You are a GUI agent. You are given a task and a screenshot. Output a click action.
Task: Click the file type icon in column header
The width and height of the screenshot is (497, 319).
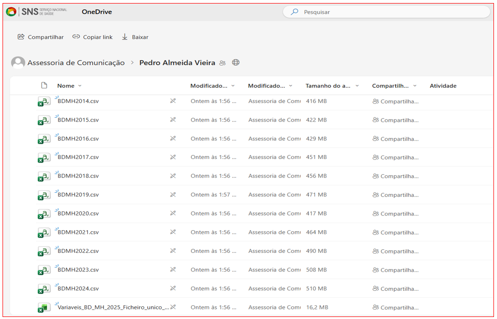click(x=44, y=86)
